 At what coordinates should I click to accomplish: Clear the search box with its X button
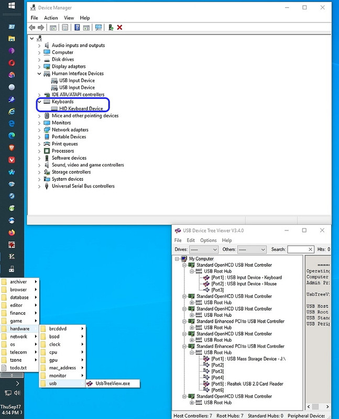pyautogui.click(x=310, y=249)
